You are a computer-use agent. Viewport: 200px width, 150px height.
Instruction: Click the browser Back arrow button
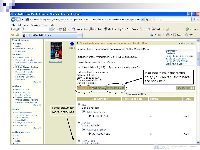pyautogui.click(x=13, y=19)
